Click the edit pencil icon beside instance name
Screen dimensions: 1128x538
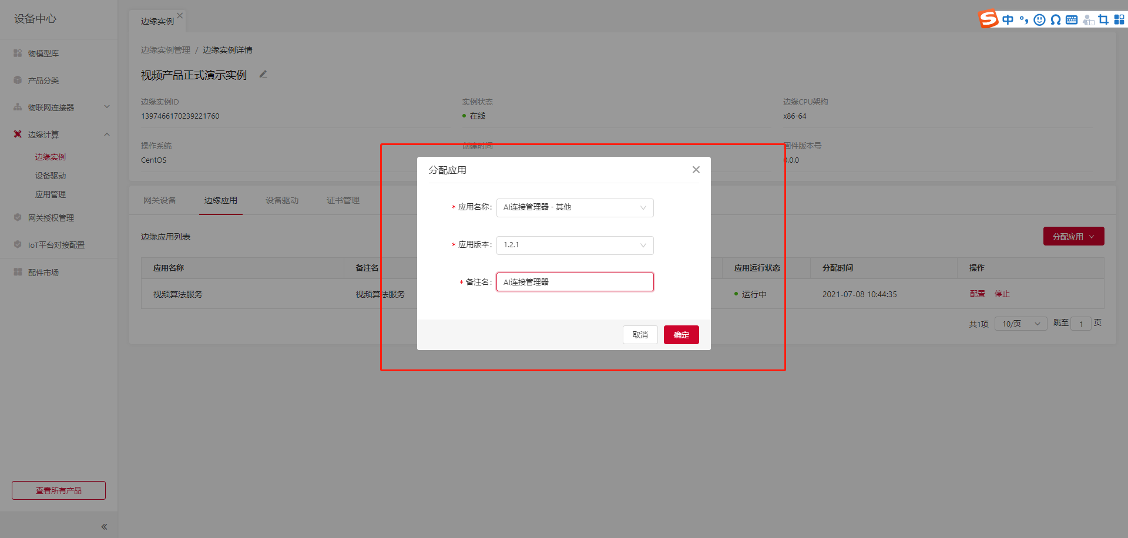[x=263, y=75]
